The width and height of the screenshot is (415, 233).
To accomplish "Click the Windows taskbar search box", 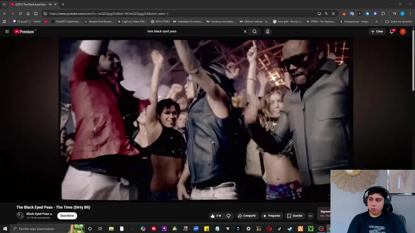I will (47, 229).
